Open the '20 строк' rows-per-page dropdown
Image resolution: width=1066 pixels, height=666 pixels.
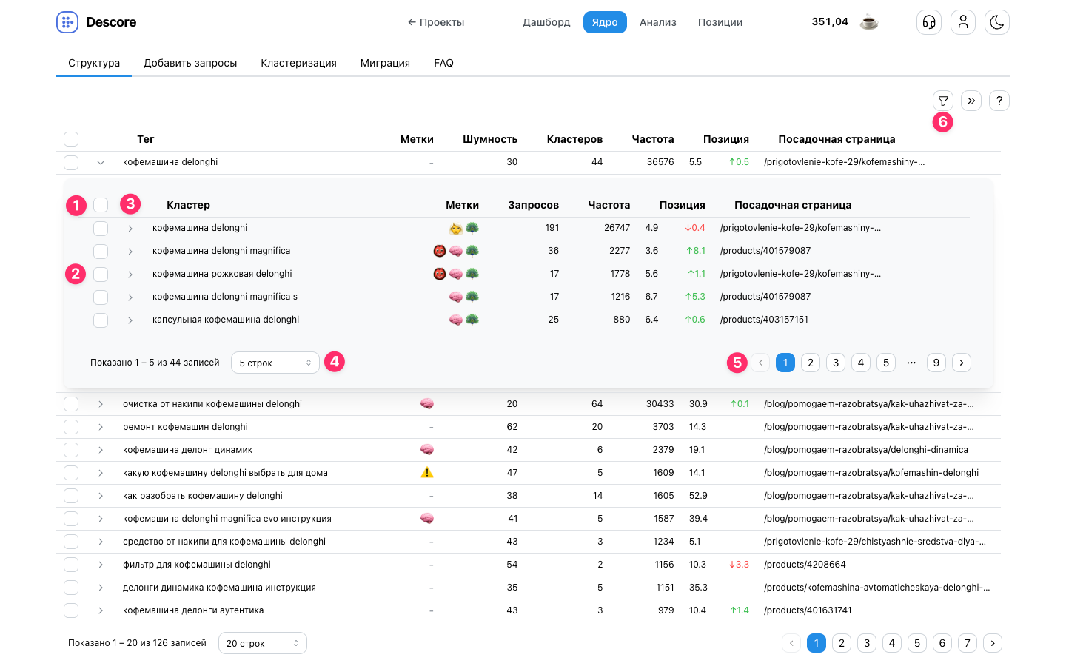tap(263, 643)
